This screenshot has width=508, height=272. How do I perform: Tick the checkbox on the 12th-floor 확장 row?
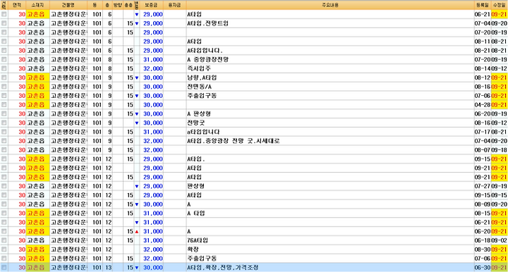tap(4, 249)
